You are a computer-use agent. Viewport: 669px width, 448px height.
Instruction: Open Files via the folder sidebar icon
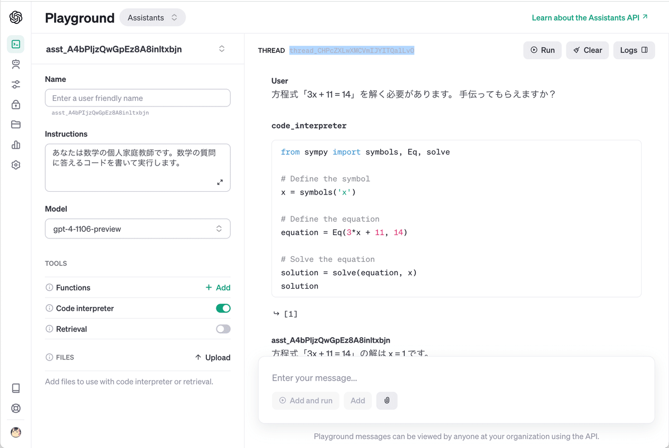16,124
